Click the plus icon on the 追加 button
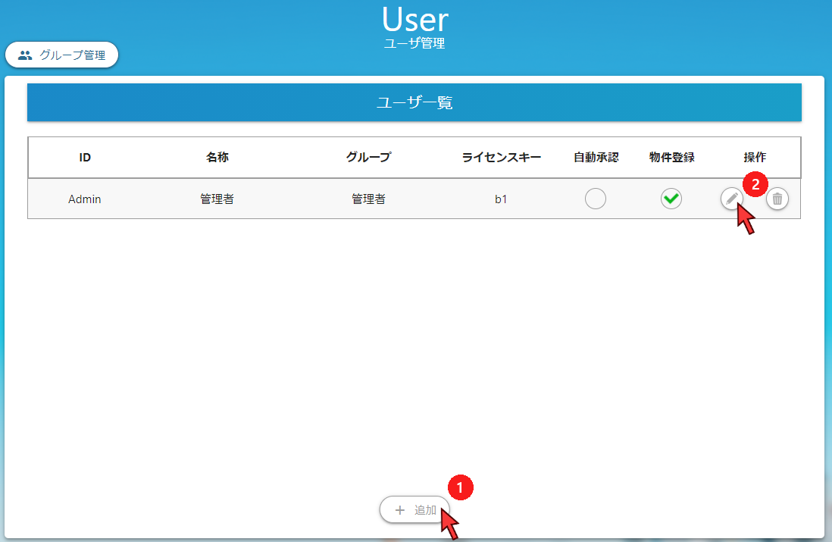The image size is (832, 542). coord(399,509)
